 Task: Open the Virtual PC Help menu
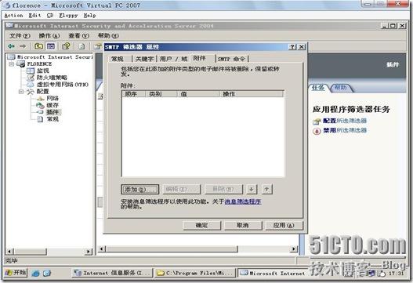[x=90, y=15]
